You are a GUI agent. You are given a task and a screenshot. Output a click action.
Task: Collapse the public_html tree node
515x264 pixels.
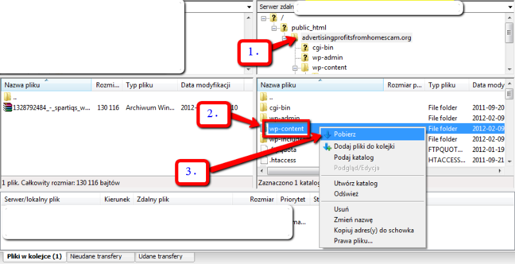pos(274,28)
